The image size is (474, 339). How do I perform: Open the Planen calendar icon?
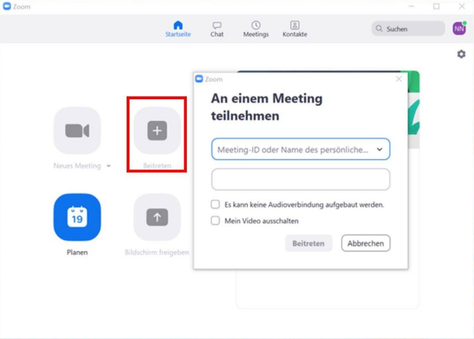pos(77,217)
